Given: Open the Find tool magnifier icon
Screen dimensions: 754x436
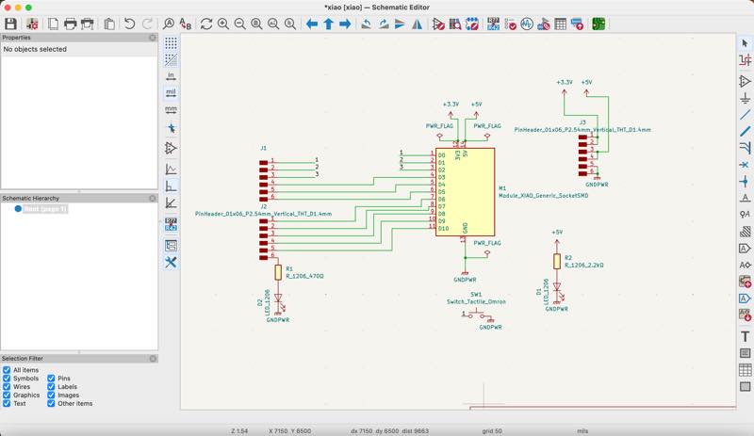Looking at the screenshot, I should 169,24.
